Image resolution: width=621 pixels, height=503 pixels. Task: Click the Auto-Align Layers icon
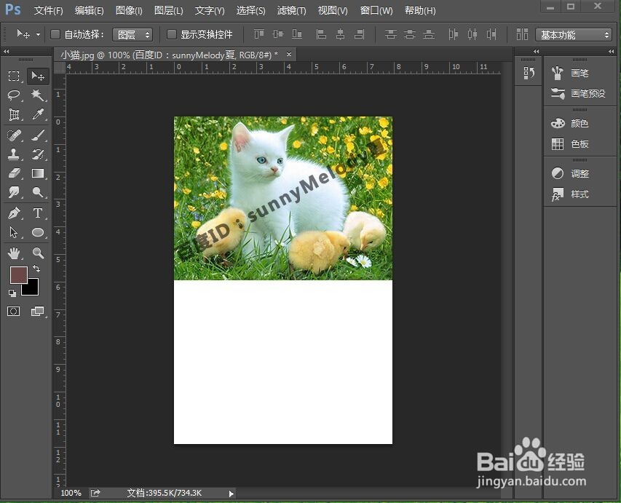[523, 34]
